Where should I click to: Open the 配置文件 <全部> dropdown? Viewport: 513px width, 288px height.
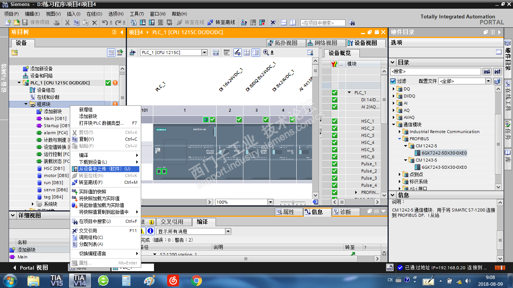point(488,81)
